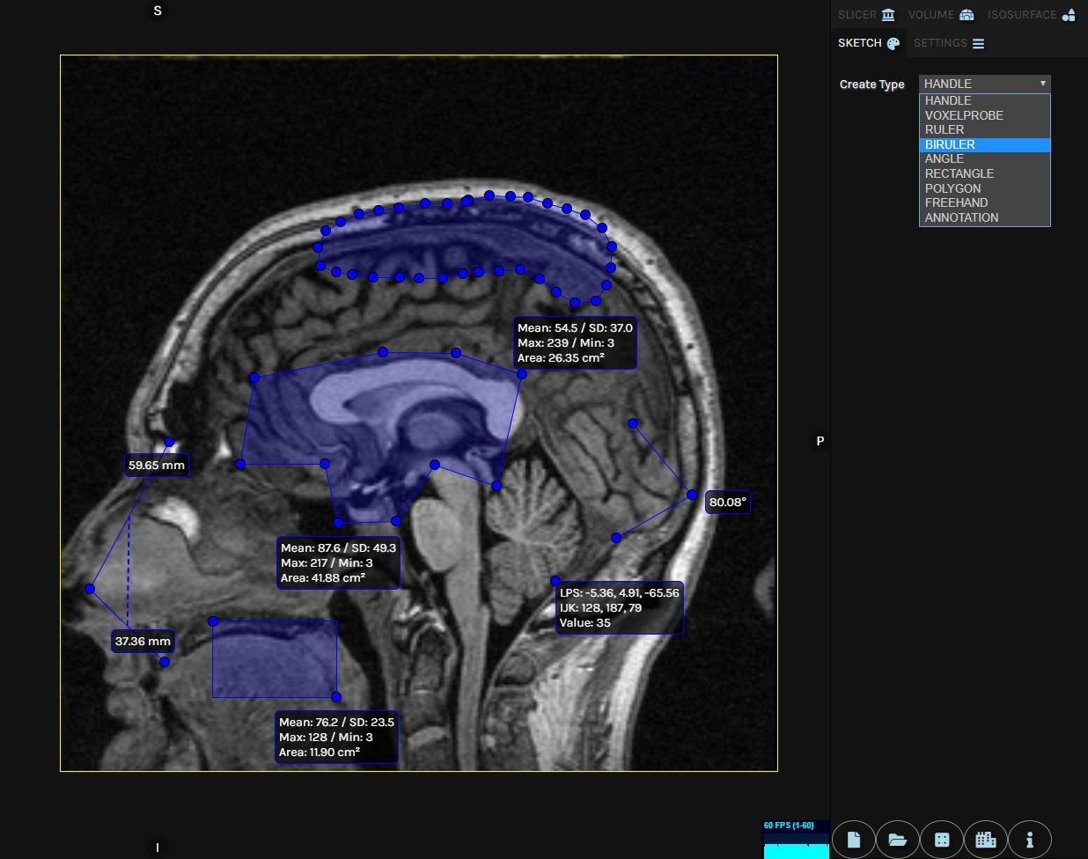Click the stats label with Area 26.35 cm²

(574, 343)
